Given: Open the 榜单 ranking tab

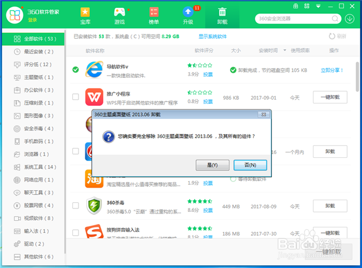Looking at the screenshot, I should pos(154,16).
